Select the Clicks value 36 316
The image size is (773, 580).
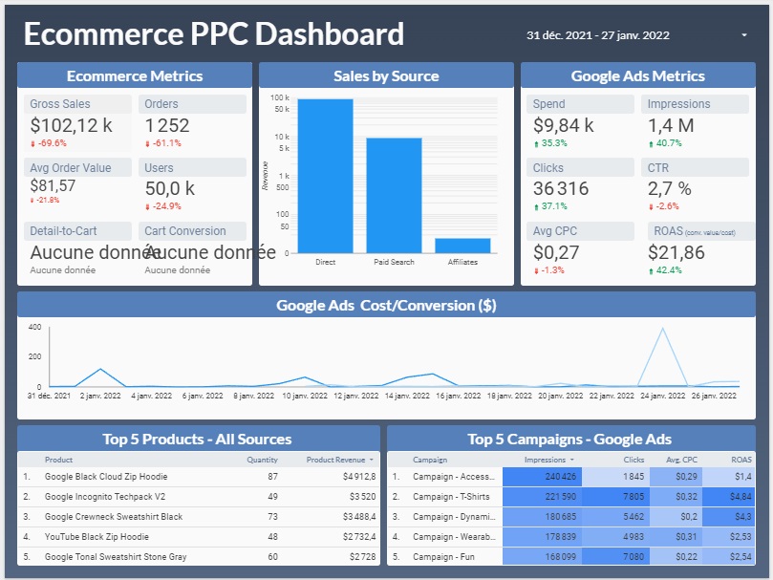pos(561,188)
